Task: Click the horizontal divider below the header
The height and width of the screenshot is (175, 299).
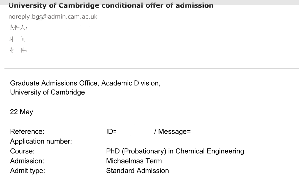Action: click(152, 68)
